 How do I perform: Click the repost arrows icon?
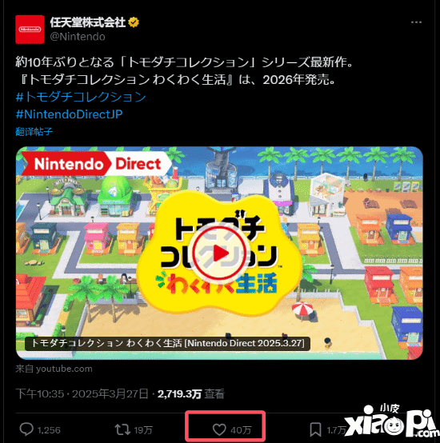(122, 429)
